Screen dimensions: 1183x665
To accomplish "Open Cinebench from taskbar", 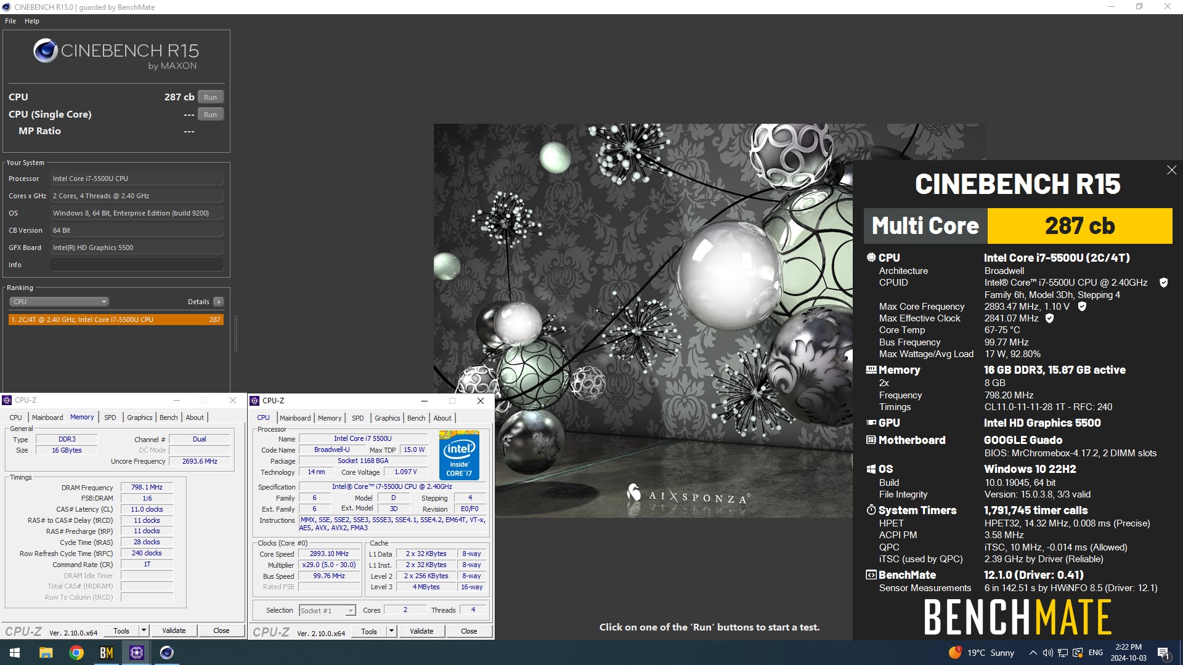I will (x=167, y=653).
